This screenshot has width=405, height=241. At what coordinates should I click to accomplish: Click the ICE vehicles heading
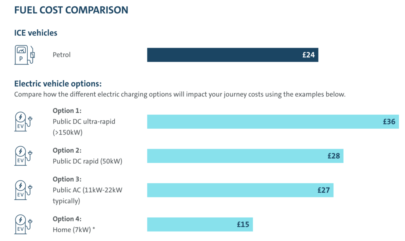click(36, 33)
